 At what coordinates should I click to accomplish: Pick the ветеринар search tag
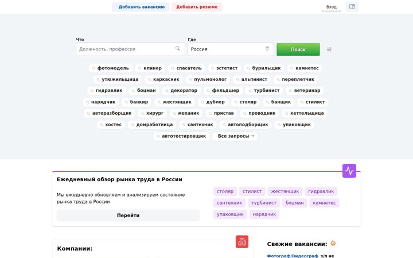tap(305, 91)
